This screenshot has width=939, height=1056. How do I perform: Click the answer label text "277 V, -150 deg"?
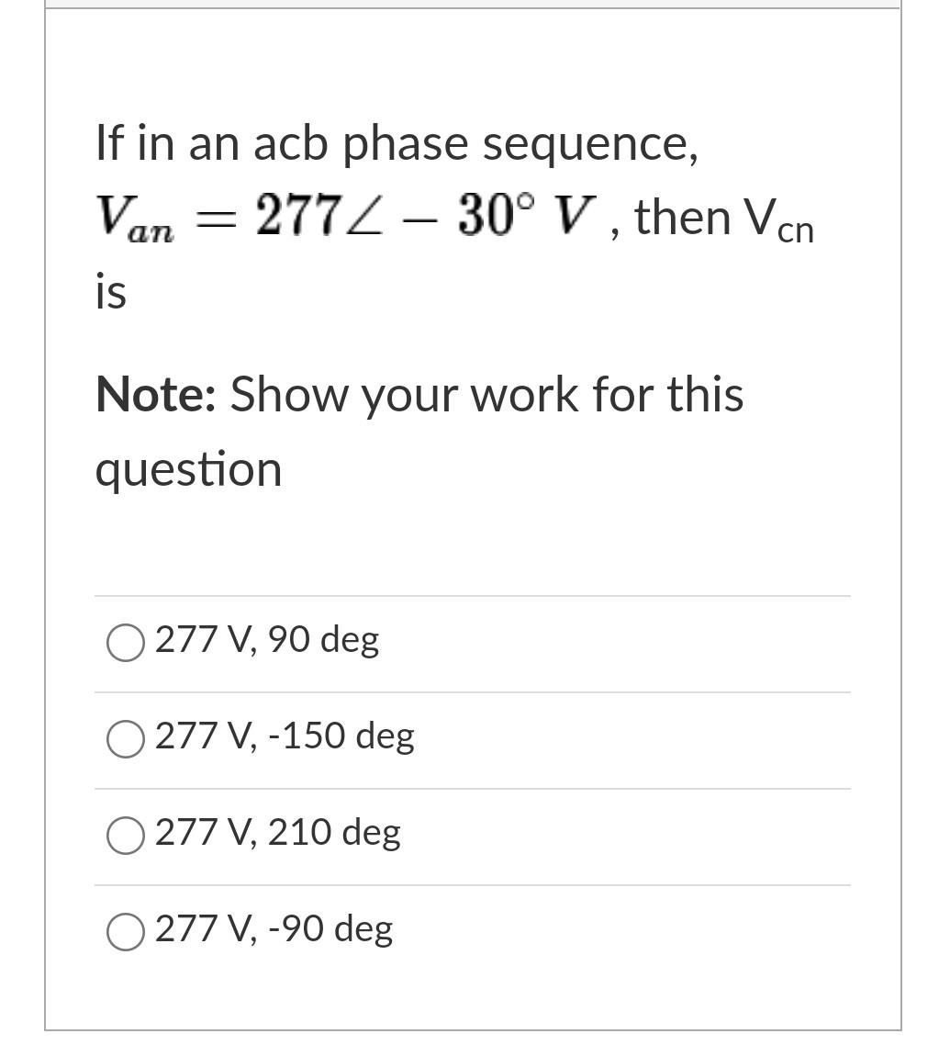click(285, 736)
